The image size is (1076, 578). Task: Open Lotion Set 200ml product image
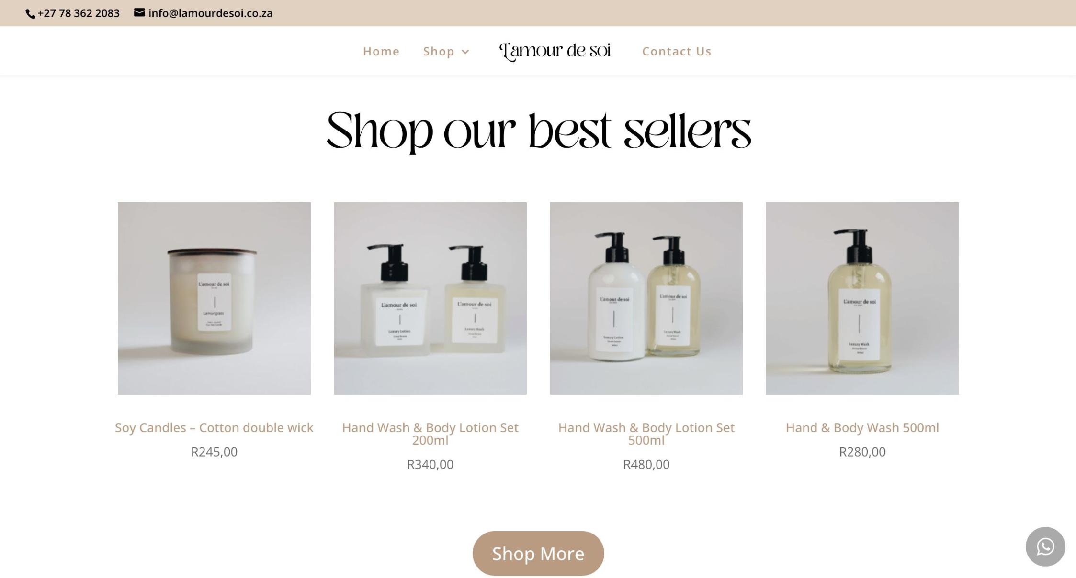pyautogui.click(x=430, y=298)
